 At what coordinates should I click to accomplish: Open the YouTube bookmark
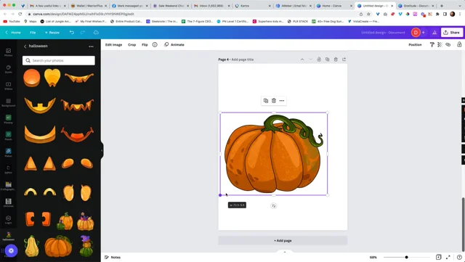click(x=12, y=21)
